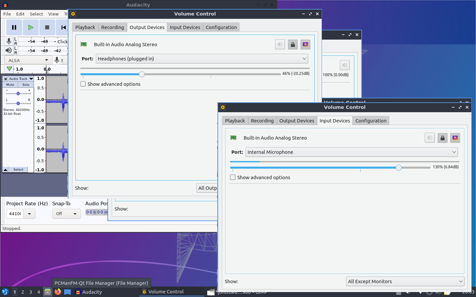
Task: Open advanced device settings via the sound card icon
Action: (x=455, y=138)
